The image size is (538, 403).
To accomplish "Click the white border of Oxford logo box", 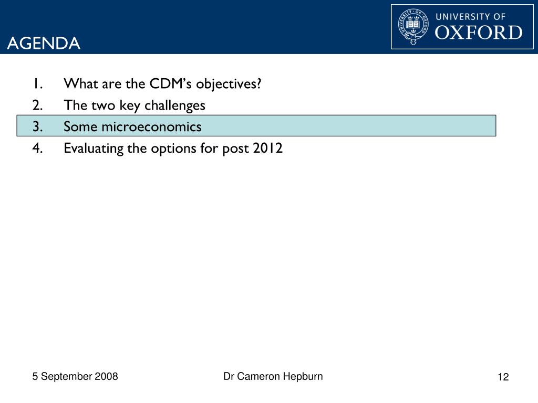I will click(462, 5).
